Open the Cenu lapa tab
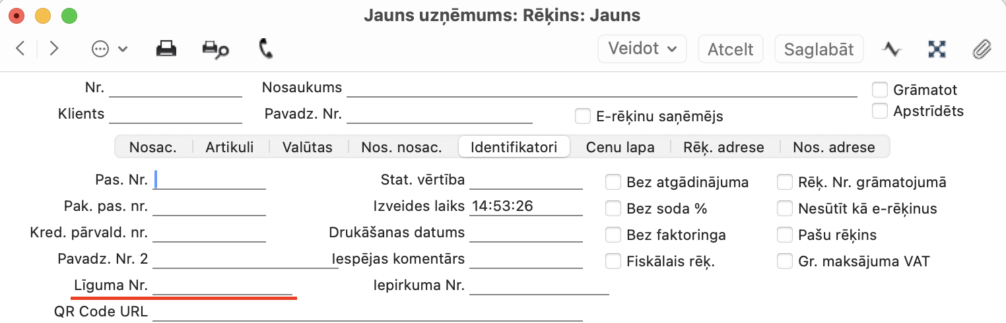Screen dimensions: 1006x323 620,147
